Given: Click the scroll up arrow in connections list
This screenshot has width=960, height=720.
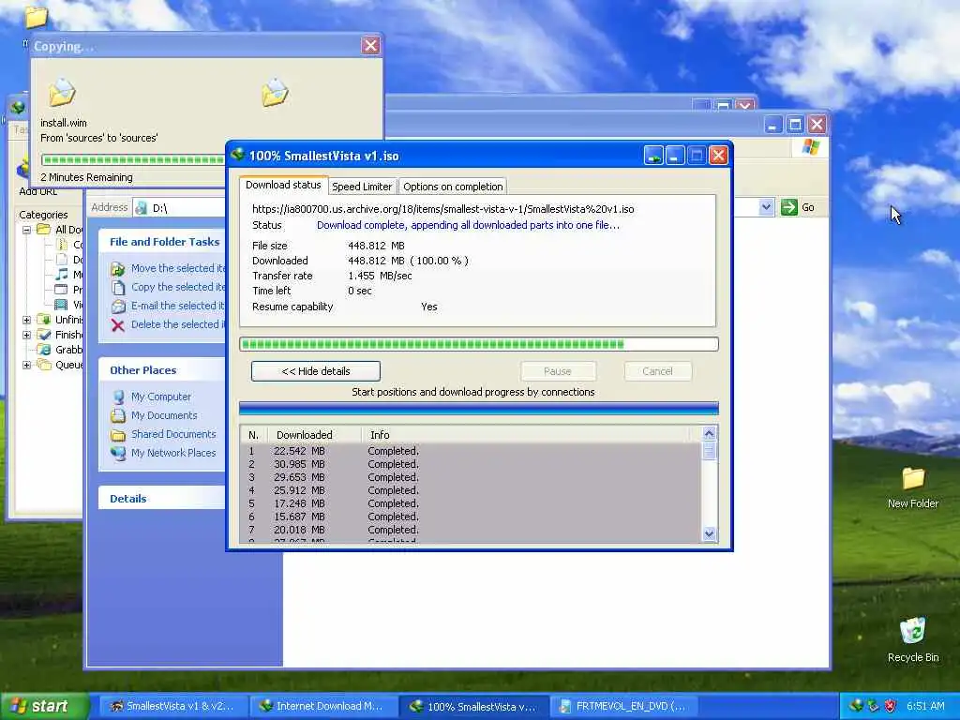Looking at the screenshot, I should point(709,433).
